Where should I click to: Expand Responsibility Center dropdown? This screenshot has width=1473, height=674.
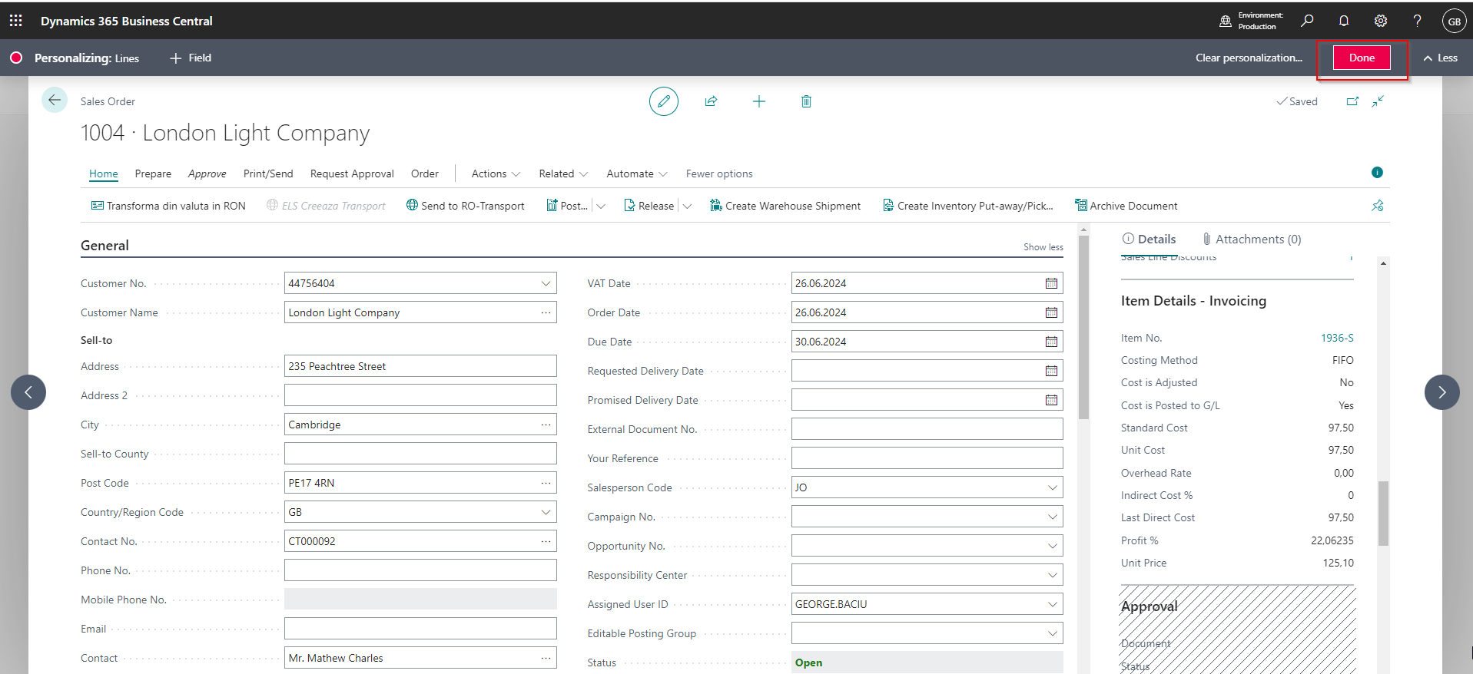[x=1052, y=575]
